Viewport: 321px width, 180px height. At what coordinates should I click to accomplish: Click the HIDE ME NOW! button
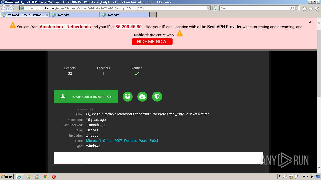pyautogui.click(x=152, y=42)
